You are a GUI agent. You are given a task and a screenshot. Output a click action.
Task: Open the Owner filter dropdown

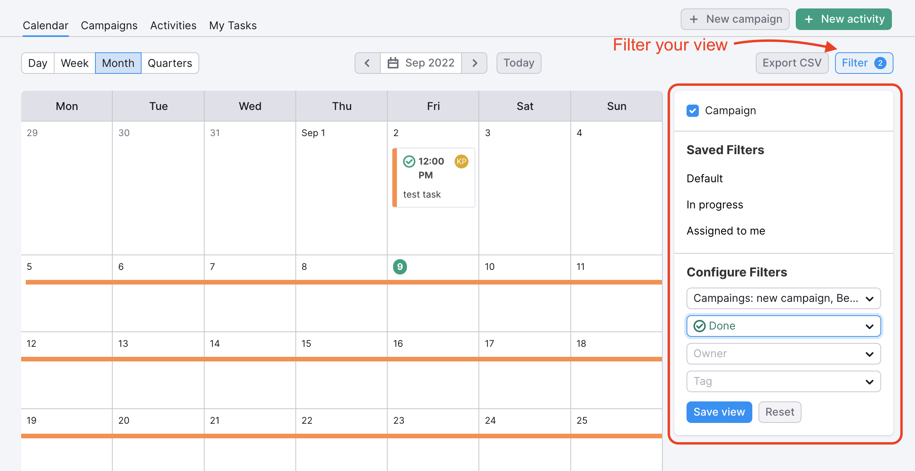783,354
